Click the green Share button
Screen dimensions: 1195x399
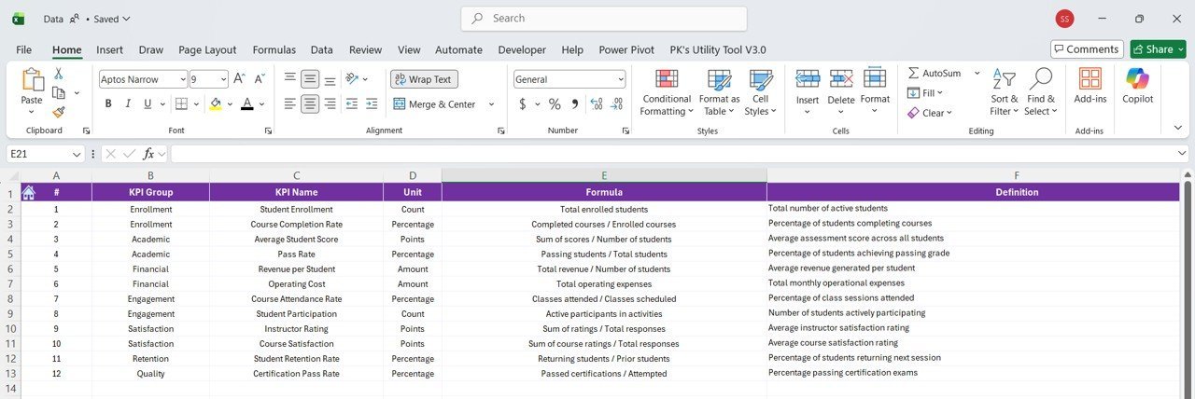[x=1158, y=49]
